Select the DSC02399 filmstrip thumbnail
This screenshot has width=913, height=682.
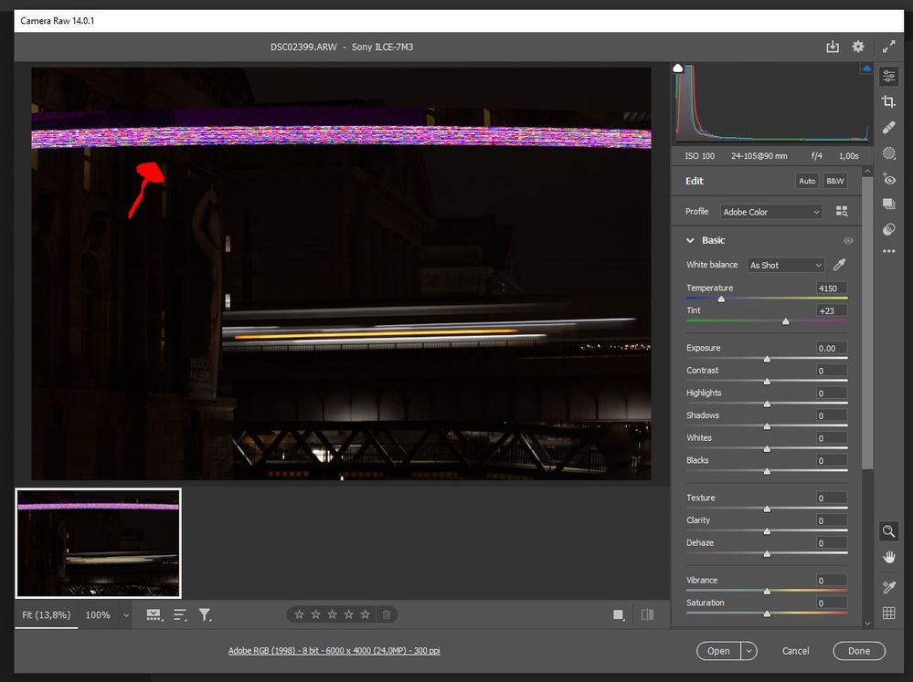point(98,543)
